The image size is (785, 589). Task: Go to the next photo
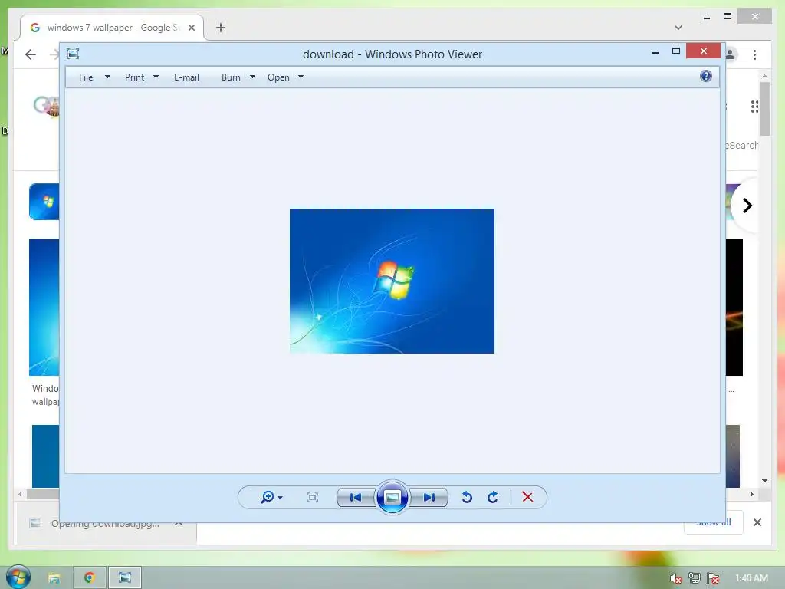point(429,497)
